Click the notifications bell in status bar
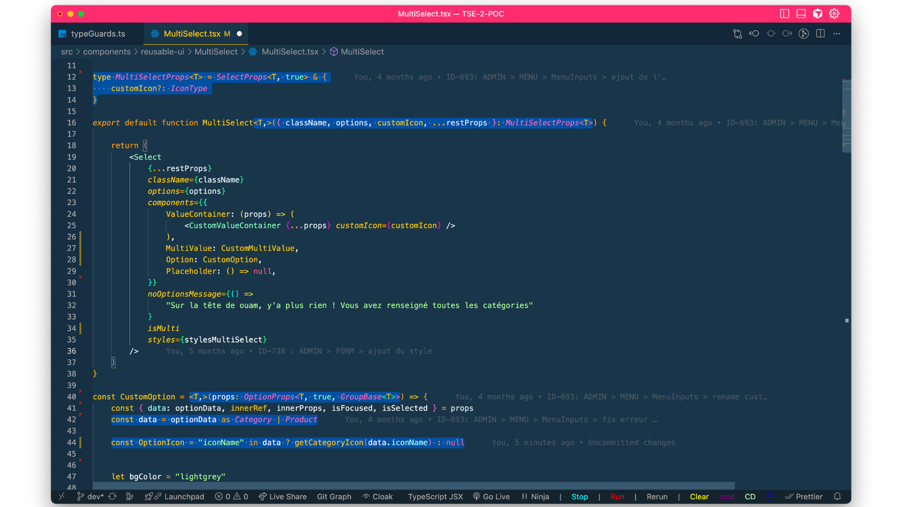Image resolution: width=902 pixels, height=507 pixels. tap(837, 497)
